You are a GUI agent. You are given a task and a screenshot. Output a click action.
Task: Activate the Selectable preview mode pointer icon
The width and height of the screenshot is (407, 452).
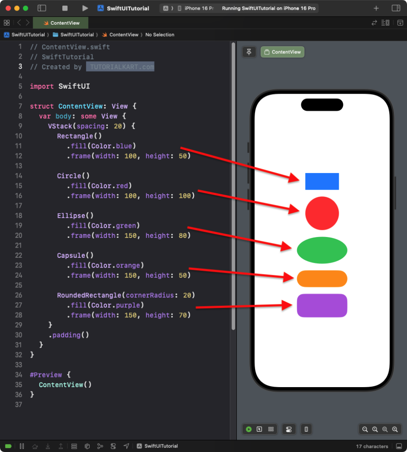pyautogui.click(x=259, y=429)
